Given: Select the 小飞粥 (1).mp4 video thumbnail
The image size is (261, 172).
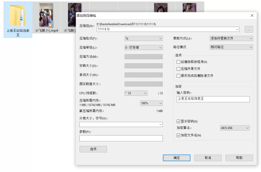Looking at the screenshot, I should 46,15.
